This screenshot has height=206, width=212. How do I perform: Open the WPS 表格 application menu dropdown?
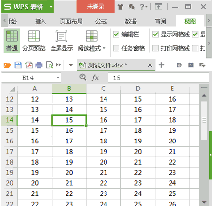[51, 7]
